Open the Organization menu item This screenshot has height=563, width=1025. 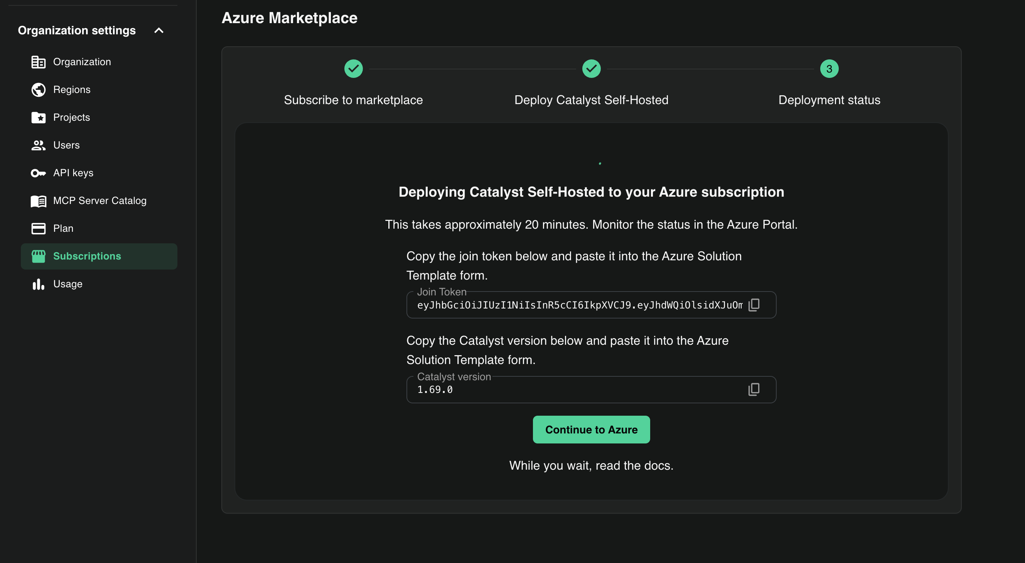[99, 62]
